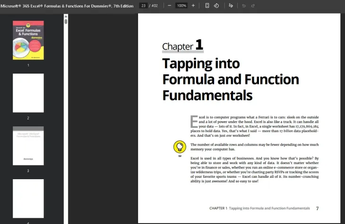This screenshot has height=224, width=345.
Task: Redo the last annotation
Action: (x=253, y=6)
